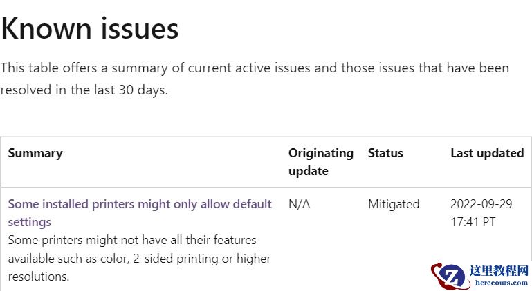The width and height of the screenshot is (532, 291).
Task: Click the red and blue Z logo icon
Action: (x=450, y=276)
